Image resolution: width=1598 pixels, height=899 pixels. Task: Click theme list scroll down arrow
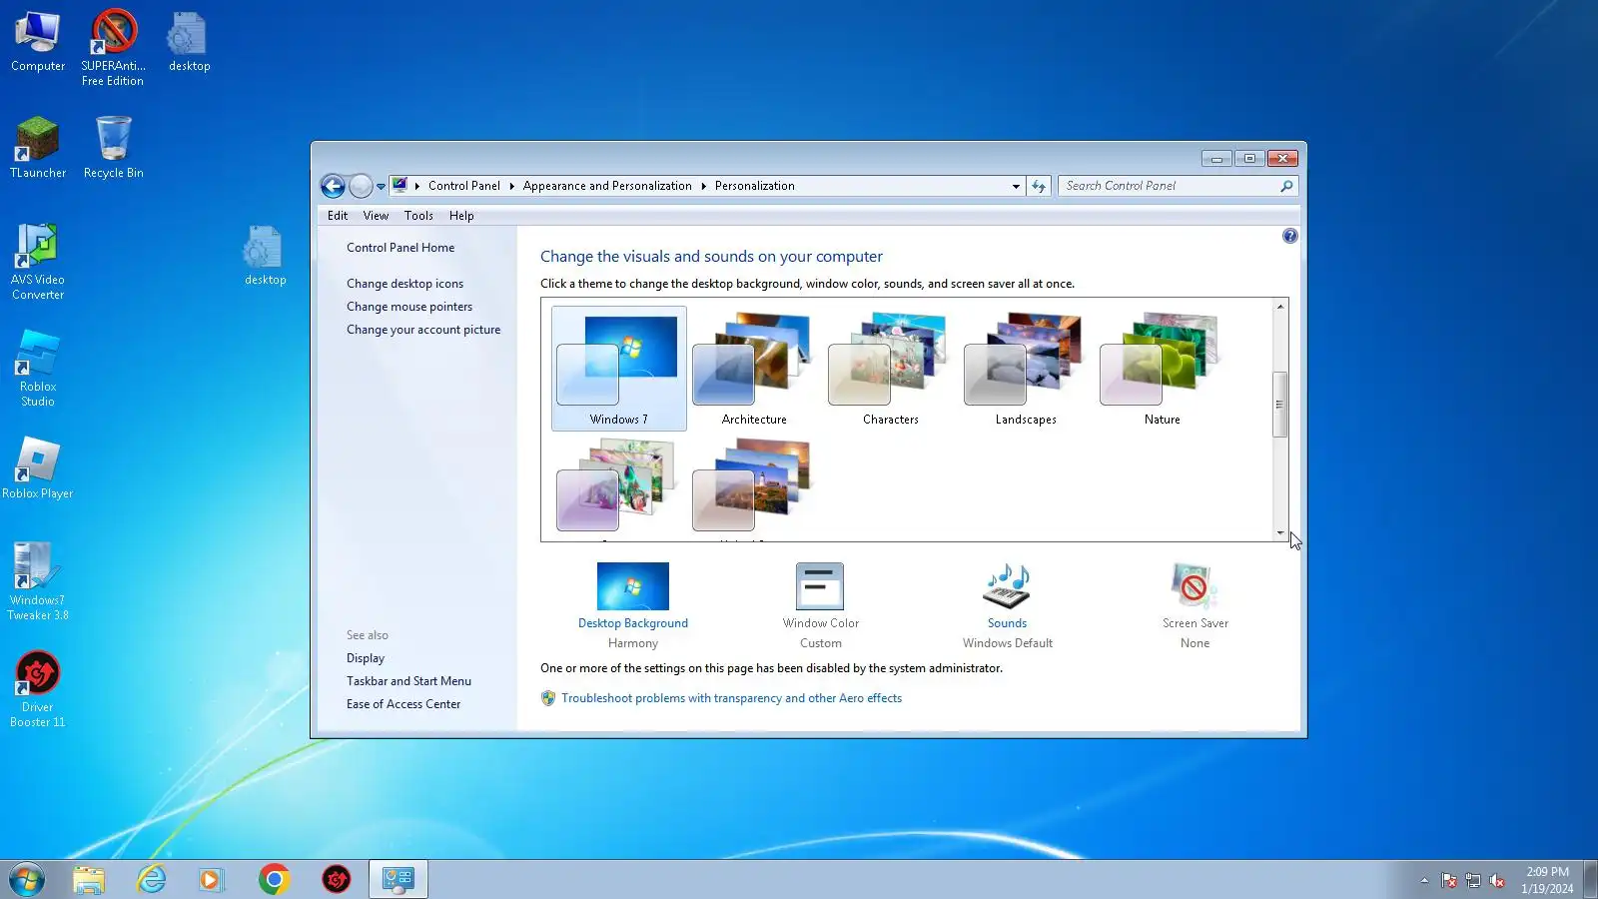[x=1279, y=532]
